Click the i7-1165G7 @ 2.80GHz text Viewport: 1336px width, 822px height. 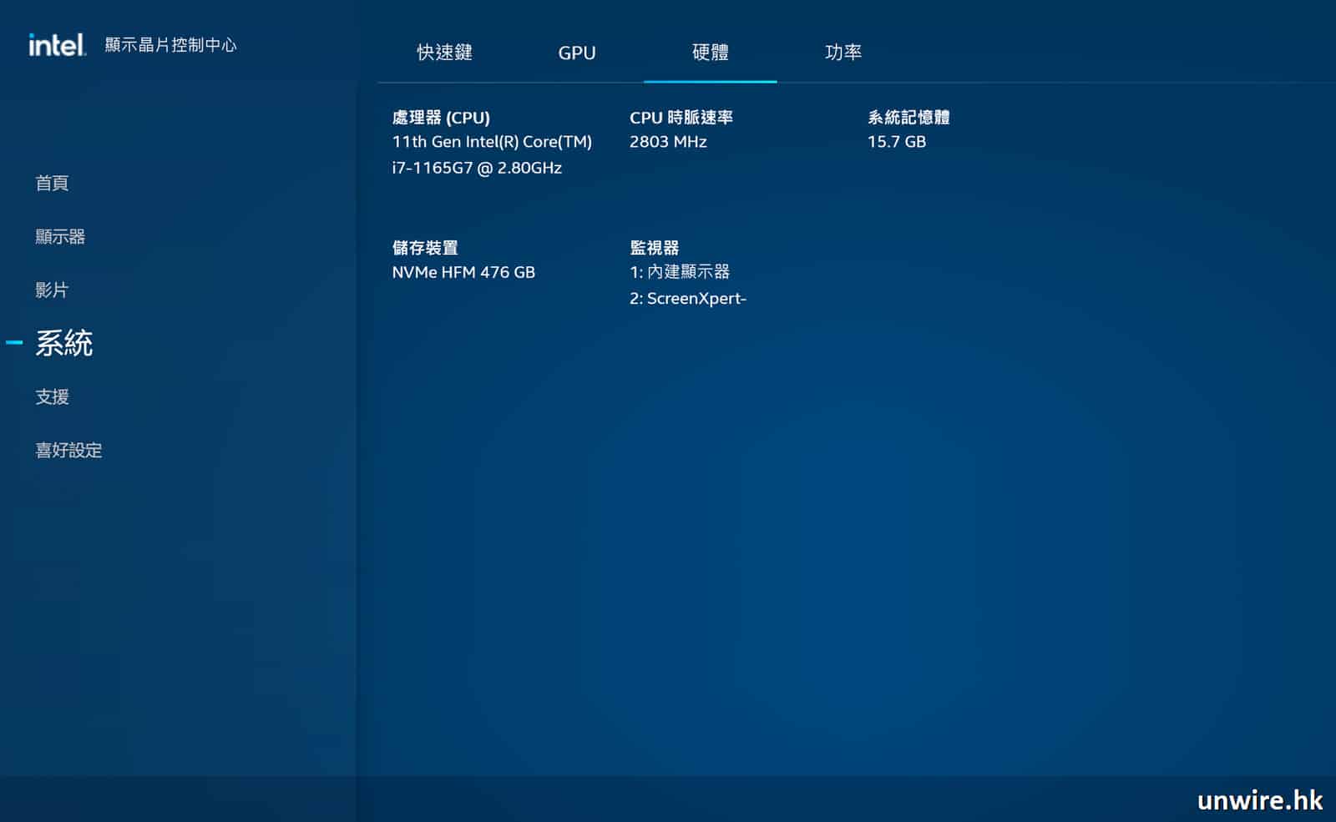(x=477, y=168)
